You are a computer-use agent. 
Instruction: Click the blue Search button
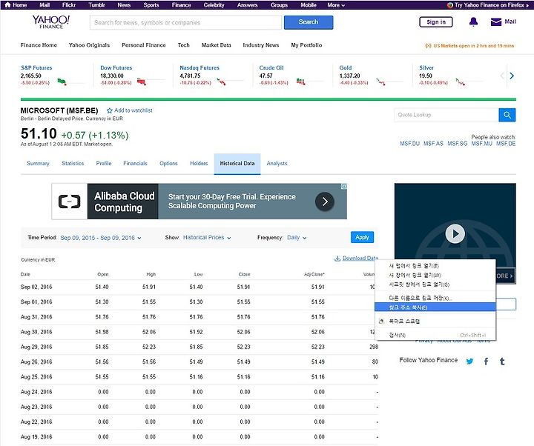click(x=309, y=22)
